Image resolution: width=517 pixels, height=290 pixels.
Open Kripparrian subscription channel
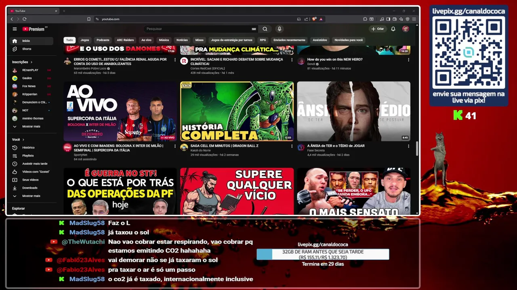tap(31, 94)
